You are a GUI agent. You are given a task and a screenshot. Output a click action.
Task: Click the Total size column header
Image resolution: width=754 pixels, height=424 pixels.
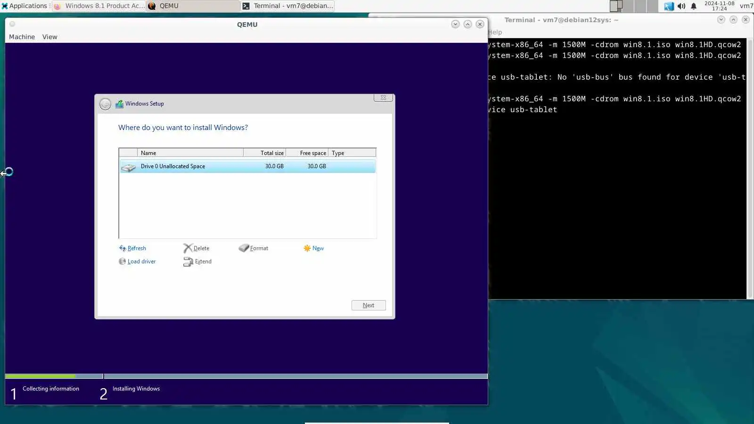click(x=265, y=153)
